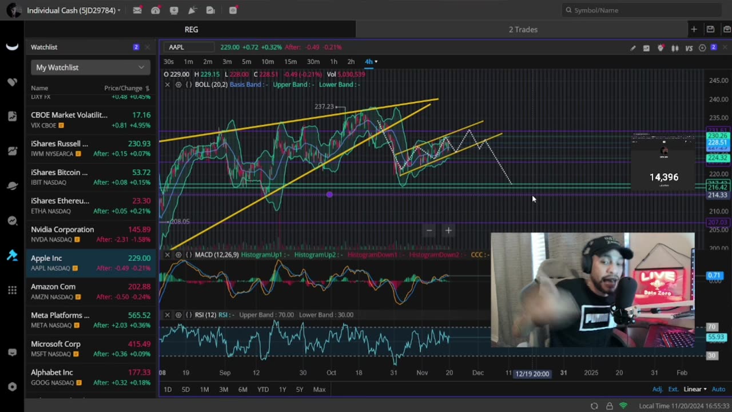
Task: Select the 15m interval
Action: (291, 62)
